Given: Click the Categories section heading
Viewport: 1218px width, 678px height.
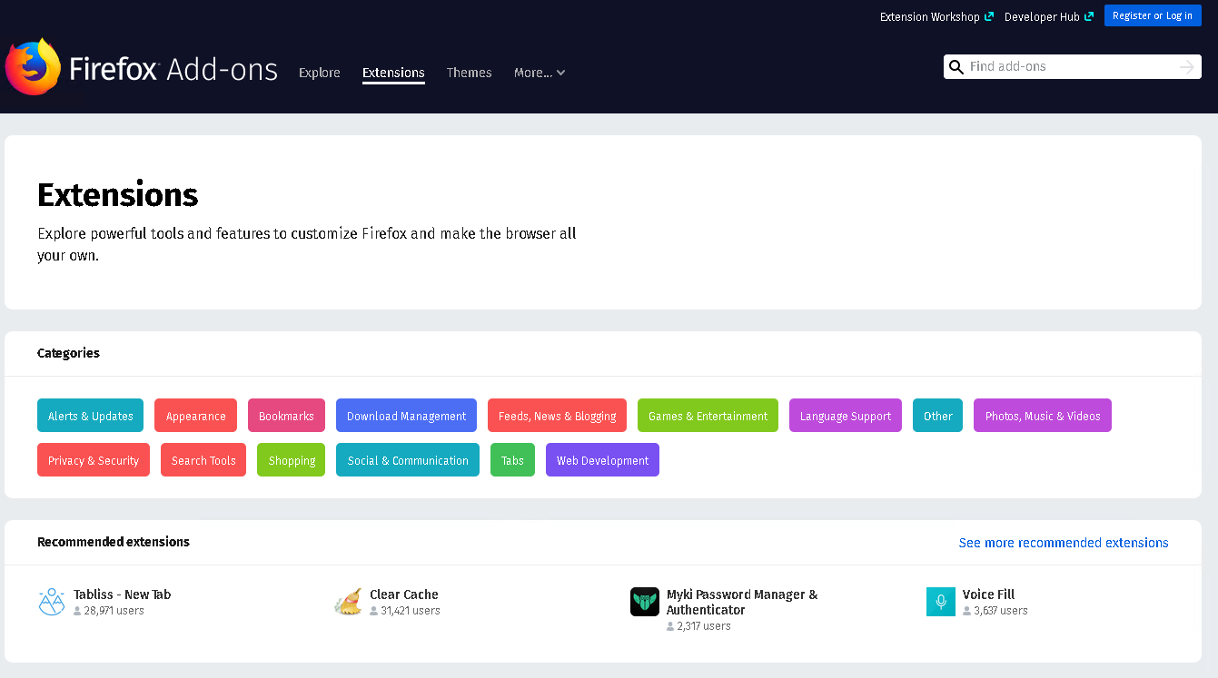Looking at the screenshot, I should (68, 353).
